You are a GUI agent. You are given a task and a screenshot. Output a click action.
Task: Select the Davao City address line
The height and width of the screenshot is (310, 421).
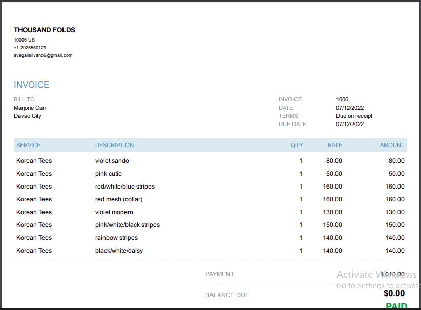tap(27, 116)
